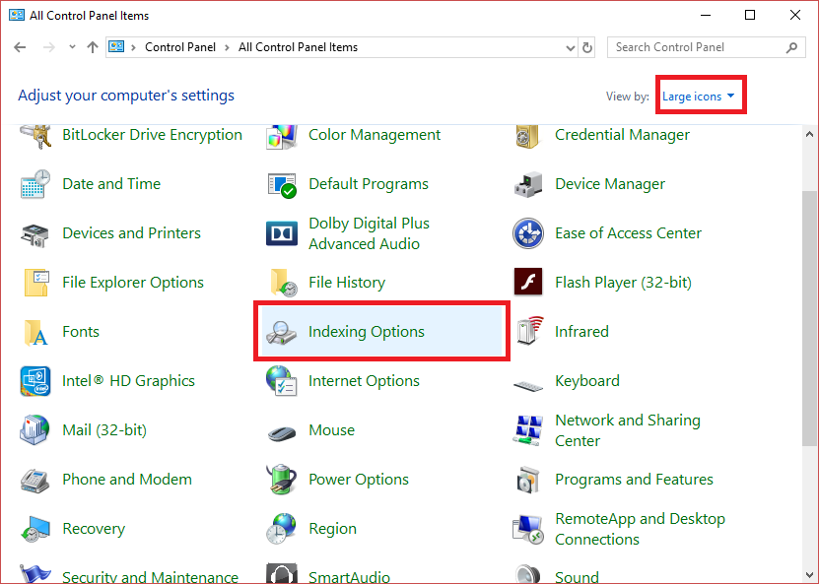Screen dimensions: 819x584
Task: Expand the View by Large icons dropdown
Action: click(699, 97)
